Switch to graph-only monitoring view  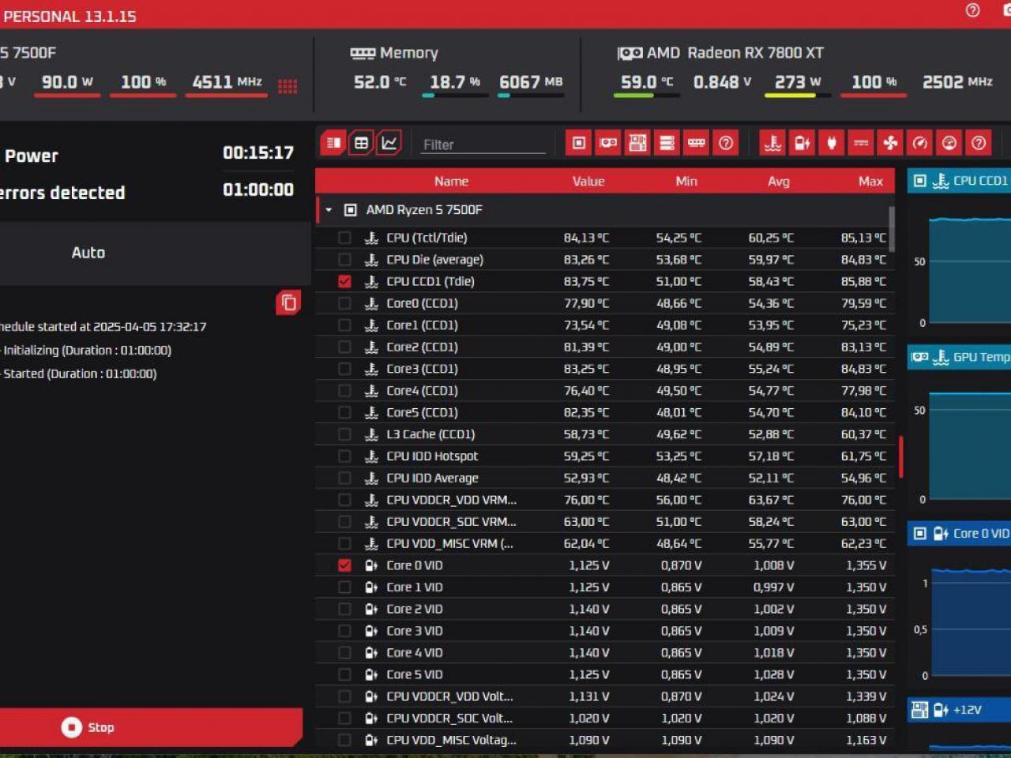[x=389, y=143]
